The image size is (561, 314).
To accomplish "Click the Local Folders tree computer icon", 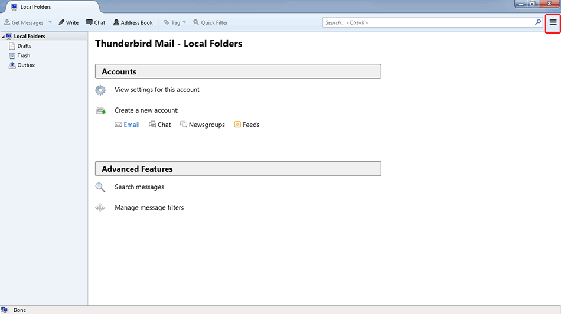I will click(x=9, y=36).
